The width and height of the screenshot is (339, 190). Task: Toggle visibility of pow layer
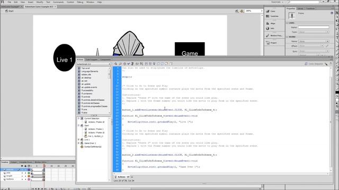click(22, 173)
